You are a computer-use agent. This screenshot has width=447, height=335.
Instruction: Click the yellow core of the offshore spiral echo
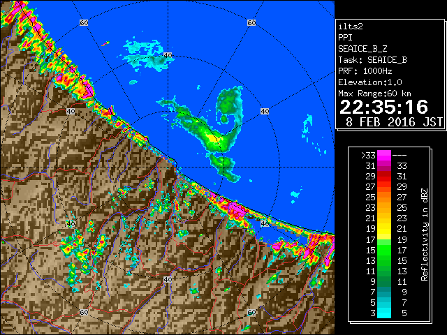(212, 138)
